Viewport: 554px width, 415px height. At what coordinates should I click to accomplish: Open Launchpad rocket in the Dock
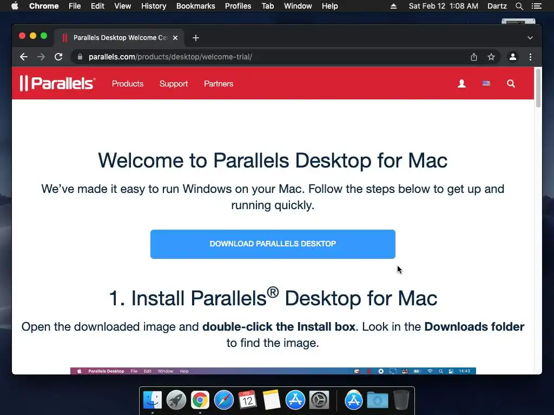click(176, 400)
